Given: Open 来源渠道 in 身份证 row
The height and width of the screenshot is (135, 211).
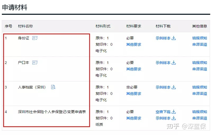Looking at the screenshot, I should 200,44.
